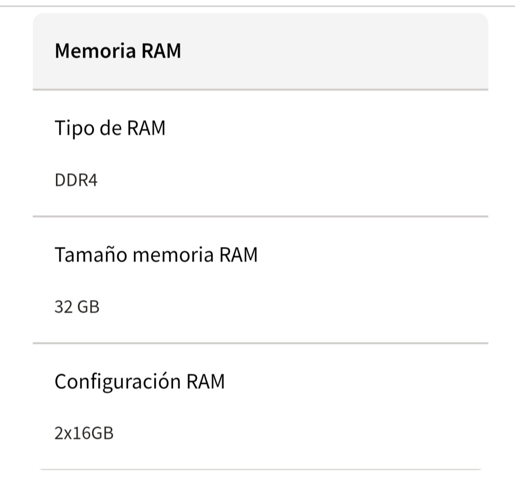
Task: Click the 2x16GB configuration value
Action: click(84, 433)
